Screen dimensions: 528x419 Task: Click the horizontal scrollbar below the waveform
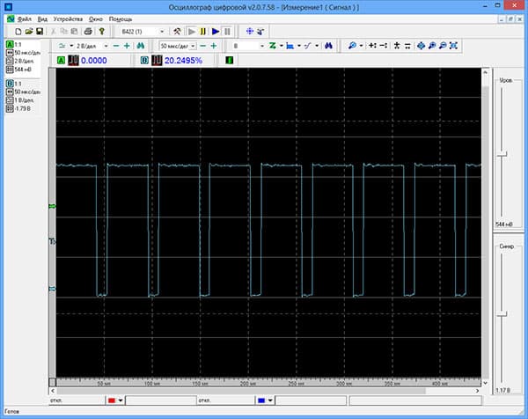[x=264, y=392]
